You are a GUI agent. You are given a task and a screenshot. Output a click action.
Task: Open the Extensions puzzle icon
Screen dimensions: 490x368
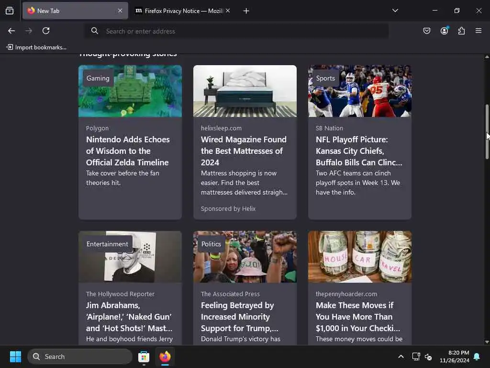tap(462, 31)
